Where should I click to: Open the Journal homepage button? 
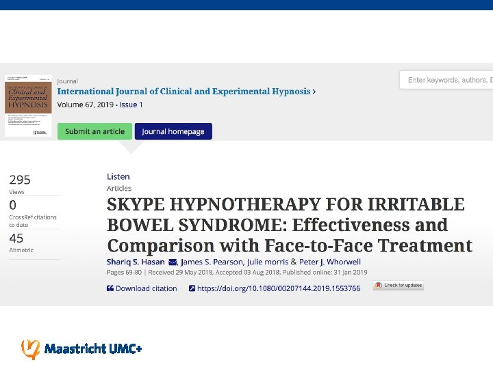coord(173,131)
